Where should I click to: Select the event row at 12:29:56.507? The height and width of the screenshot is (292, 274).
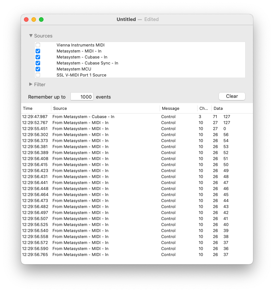coord(137,219)
